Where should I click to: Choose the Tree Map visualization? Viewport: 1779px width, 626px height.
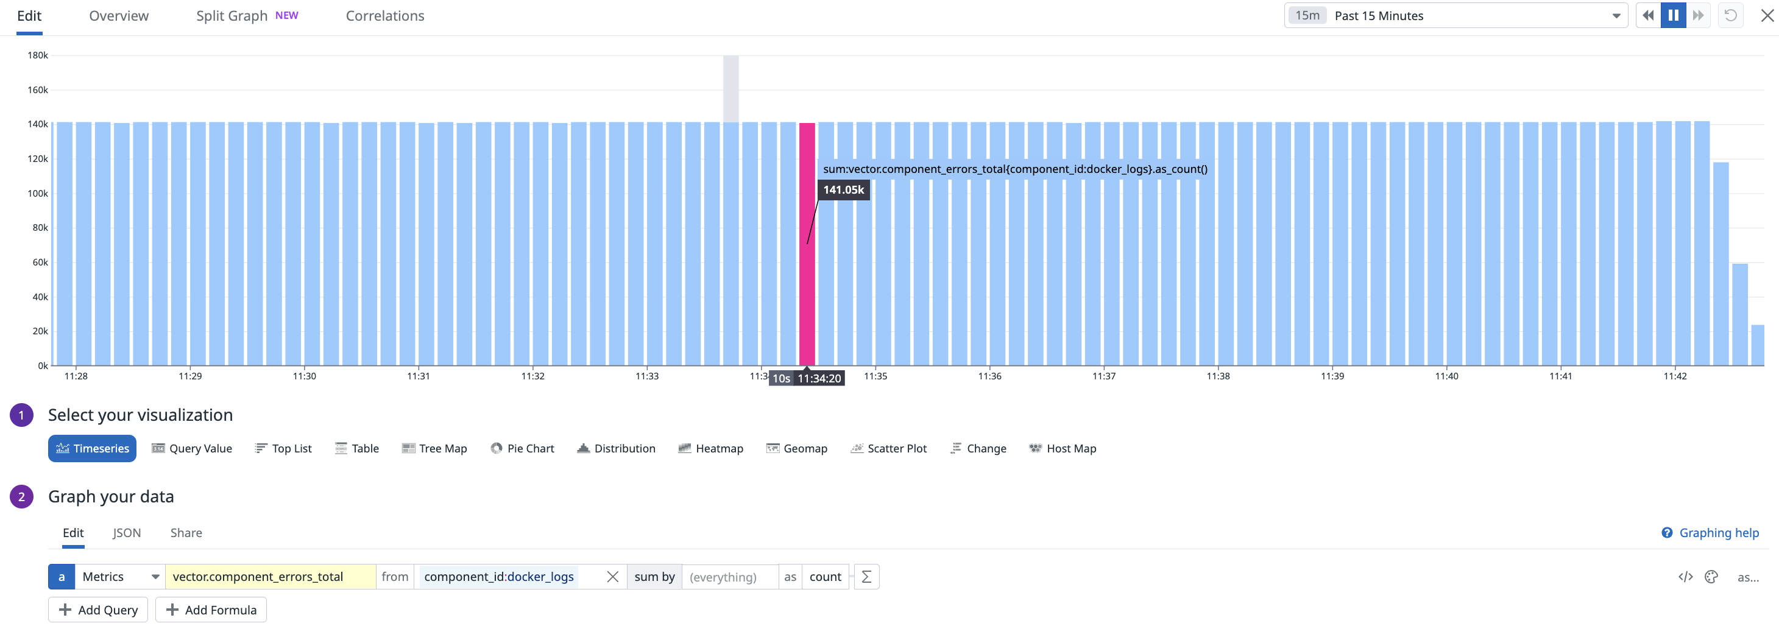click(434, 448)
